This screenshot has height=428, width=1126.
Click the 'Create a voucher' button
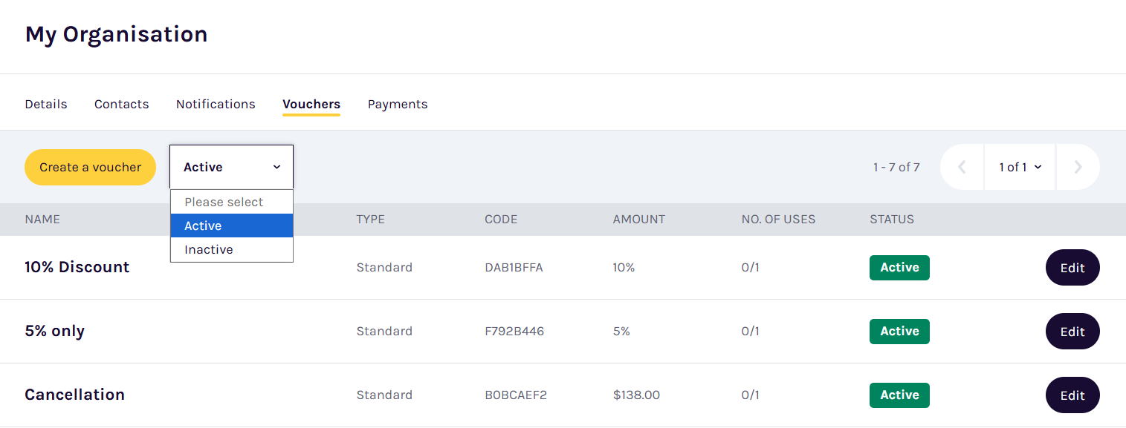pyautogui.click(x=90, y=168)
